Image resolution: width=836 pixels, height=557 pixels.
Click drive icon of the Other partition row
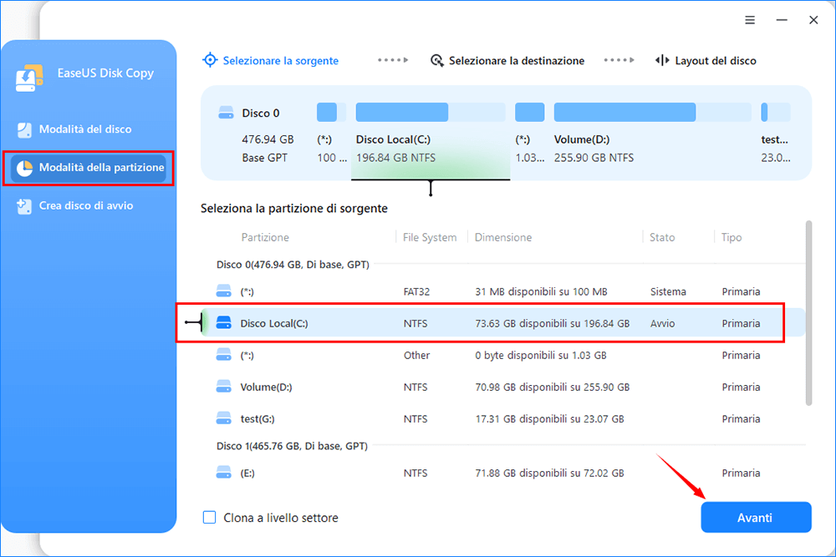pyautogui.click(x=224, y=355)
